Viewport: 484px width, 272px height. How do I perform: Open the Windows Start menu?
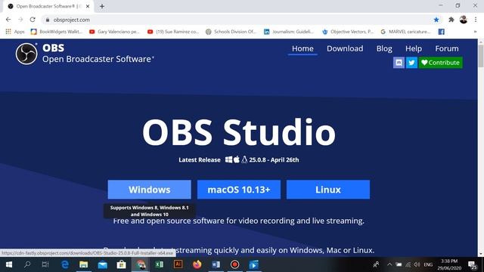point(8,264)
